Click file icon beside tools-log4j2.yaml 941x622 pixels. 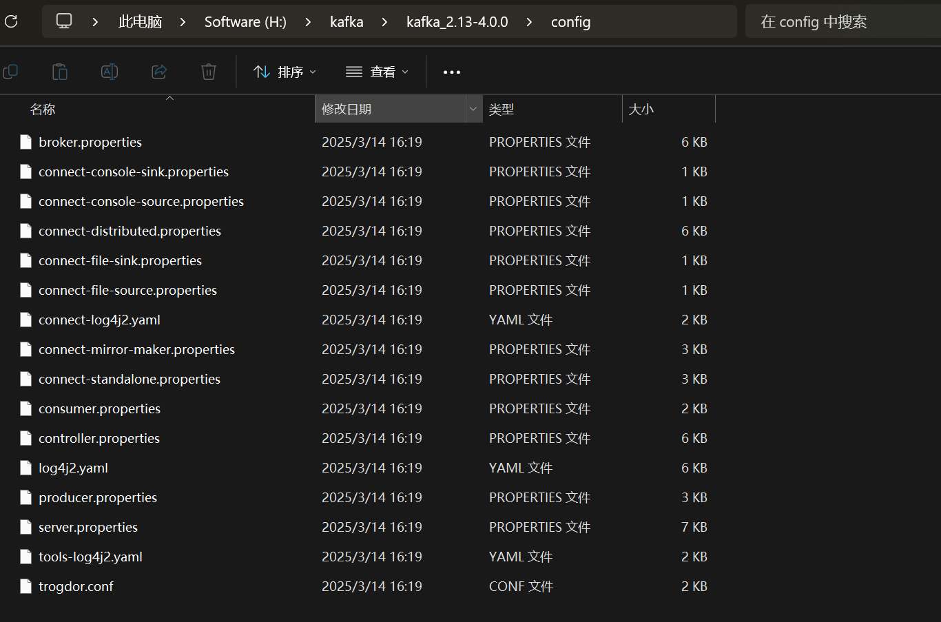[x=26, y=557]
